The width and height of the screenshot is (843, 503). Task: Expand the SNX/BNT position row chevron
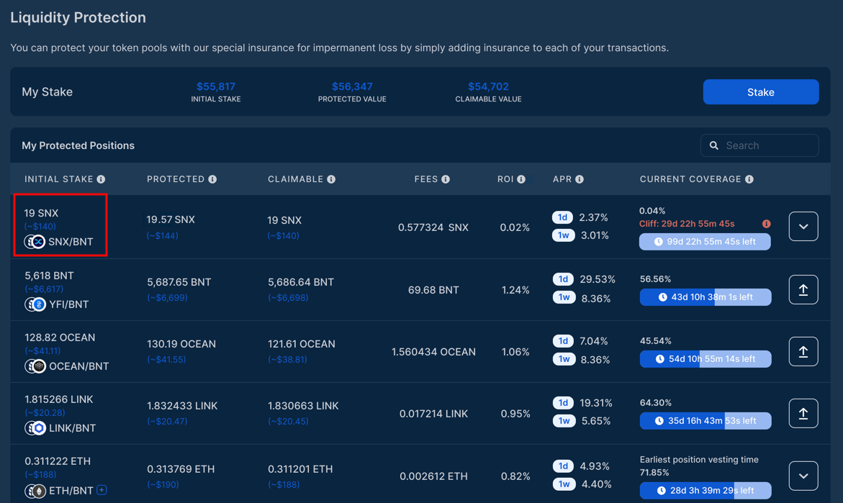coord(803,226)
